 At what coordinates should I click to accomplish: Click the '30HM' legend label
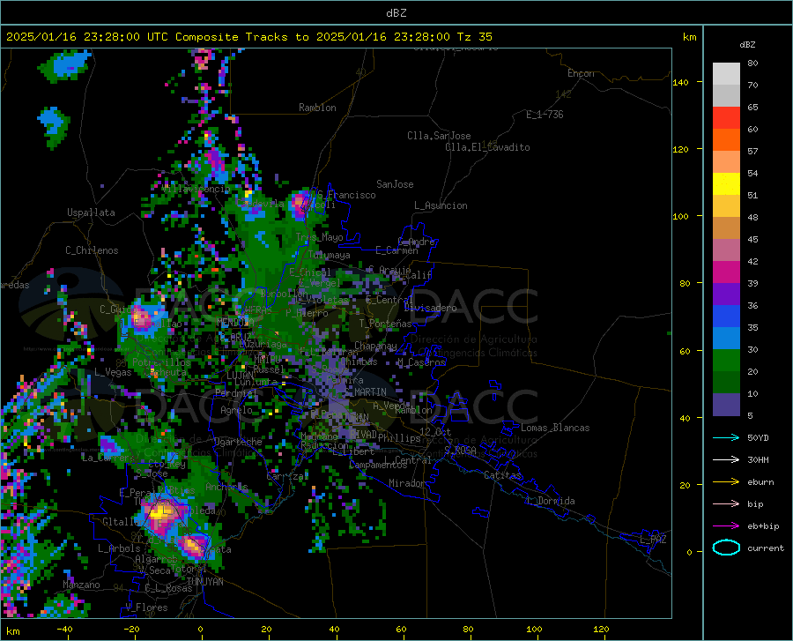pos(758,459)
